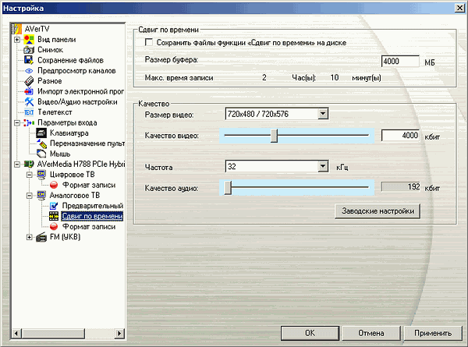The width and height of the screenshot is (468, 347).
Task: Select Предпросмотр каналов in the tree
Action: pyautogui.click(x=76, y=71)
